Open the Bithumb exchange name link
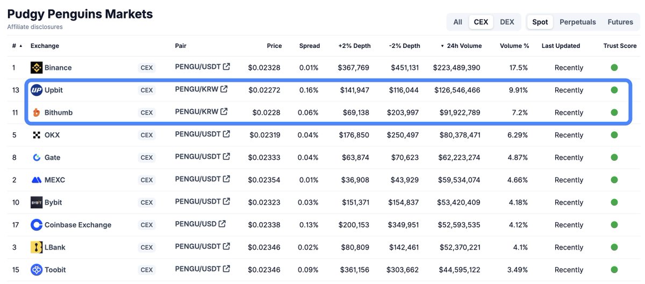The height and width of the screenshot is (284, 645). pyautogui.click(x=59, y=112)
